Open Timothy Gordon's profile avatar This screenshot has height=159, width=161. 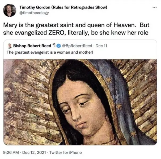[x=10, y=10]
